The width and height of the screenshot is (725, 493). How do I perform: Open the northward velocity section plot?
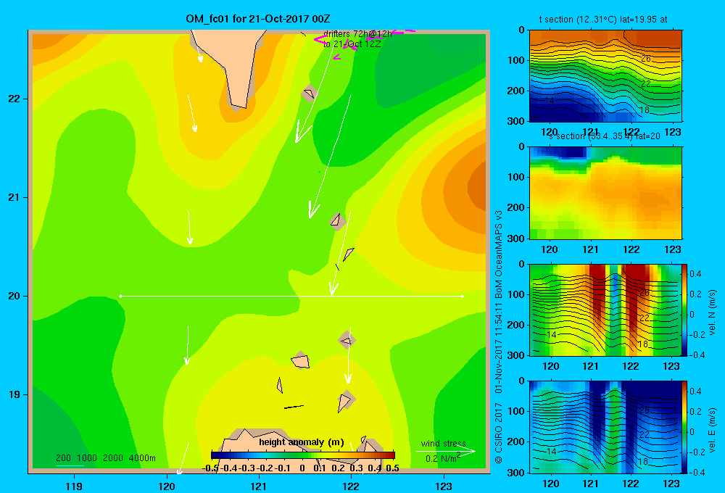click(605, 310)
